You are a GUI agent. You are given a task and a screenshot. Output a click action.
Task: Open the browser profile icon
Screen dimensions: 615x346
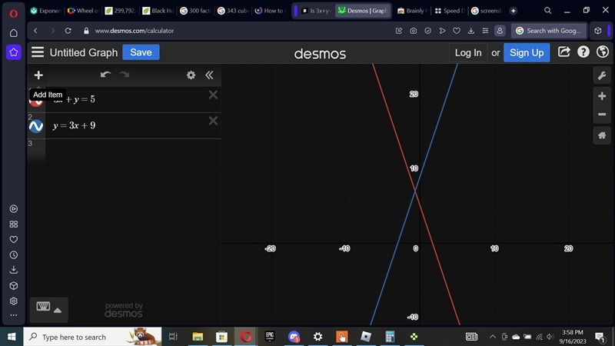[x=500, y=31]
